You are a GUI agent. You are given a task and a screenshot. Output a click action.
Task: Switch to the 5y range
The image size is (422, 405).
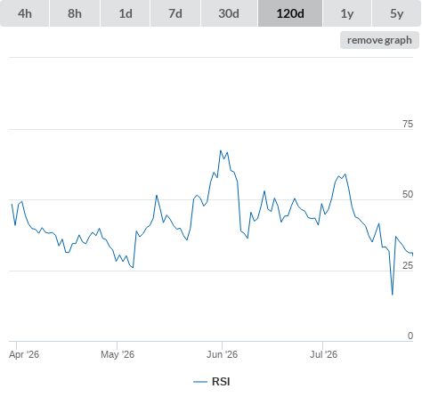point(397,13)
